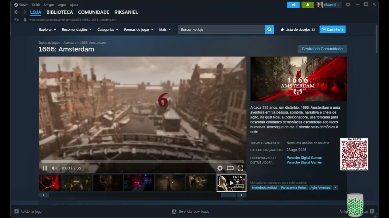Image resolution: width=389 pixels, height=218 pixels.
Task: Seek within the trailer progress bar
Action: 143,161
